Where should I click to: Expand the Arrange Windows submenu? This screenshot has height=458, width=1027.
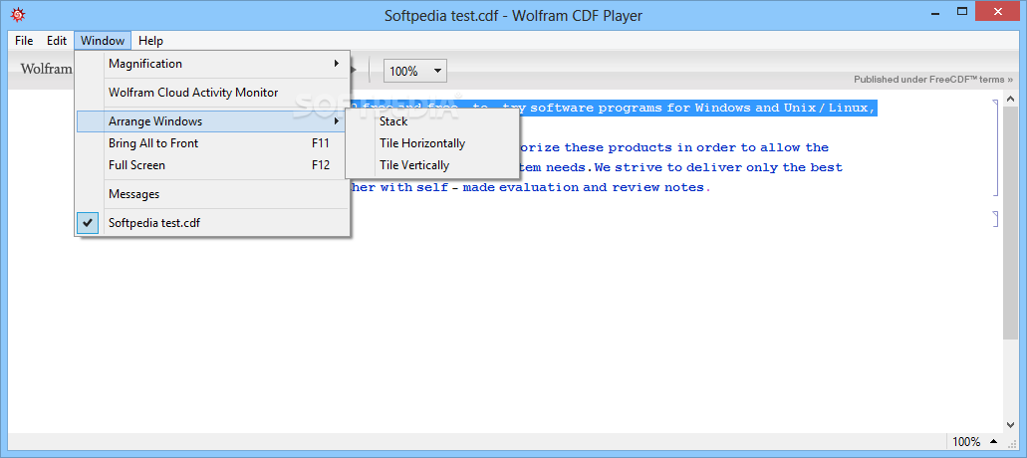coord(213,121)
